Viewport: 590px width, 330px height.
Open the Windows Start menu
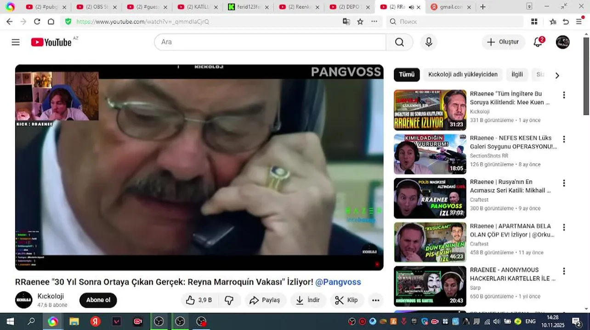(x=10, y=322)
